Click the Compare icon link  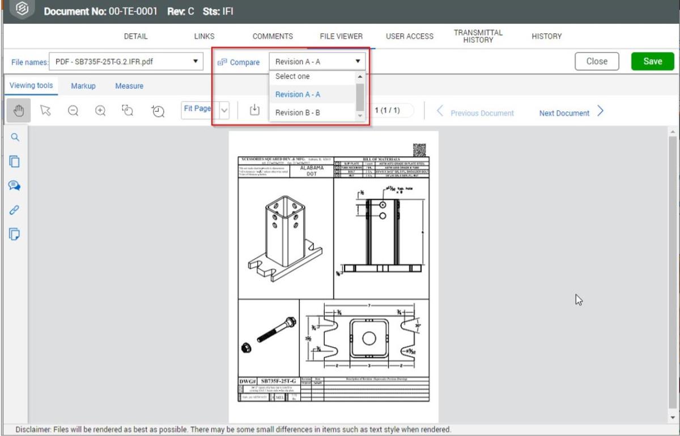[239, 62]
